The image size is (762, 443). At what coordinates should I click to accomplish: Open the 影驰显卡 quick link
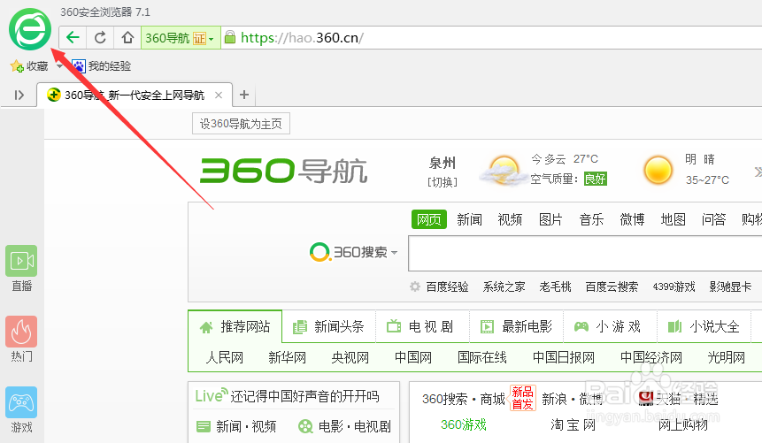(x=730, y=286)
